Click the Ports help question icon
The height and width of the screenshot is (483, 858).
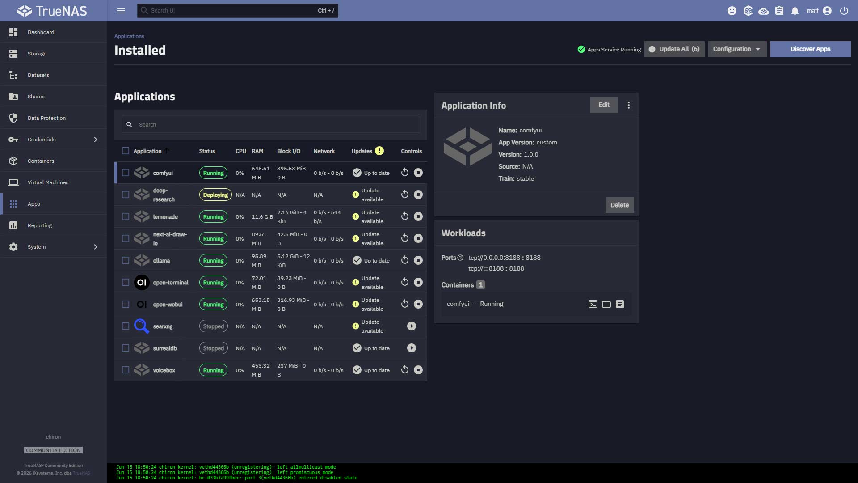pos(460,258)
